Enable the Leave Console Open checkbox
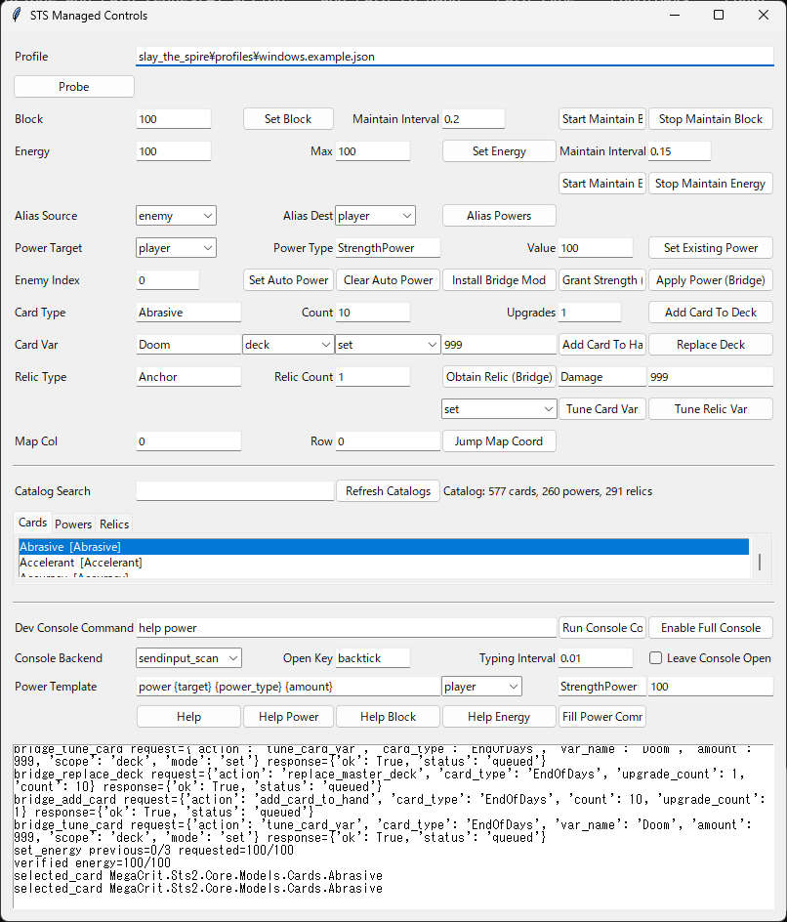The image size is (787, 922). 655,658
